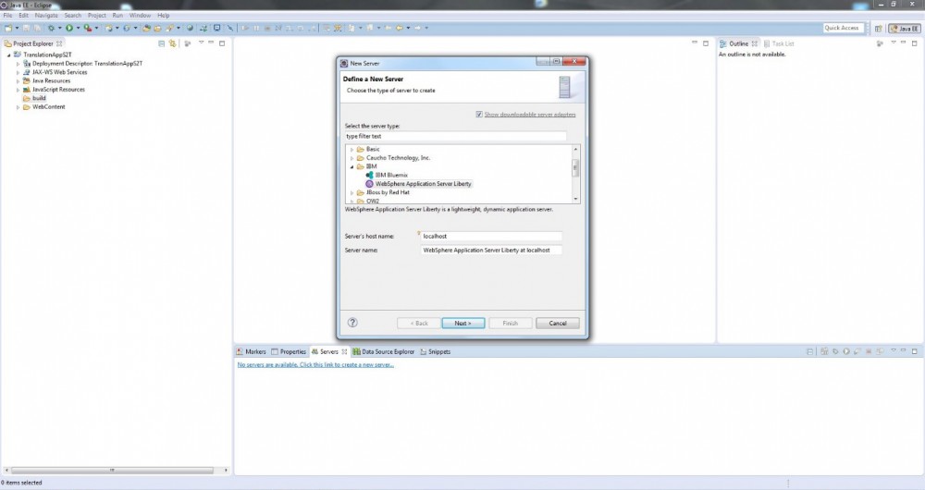The height and width of the screenshot is (490, 925).
Task: Open the Run button dropdown arrow
Action: (x=78, y=28)
